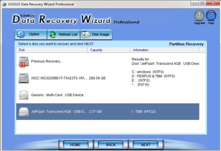
Task: Click the Option gear icon
Action: point(21,34)
